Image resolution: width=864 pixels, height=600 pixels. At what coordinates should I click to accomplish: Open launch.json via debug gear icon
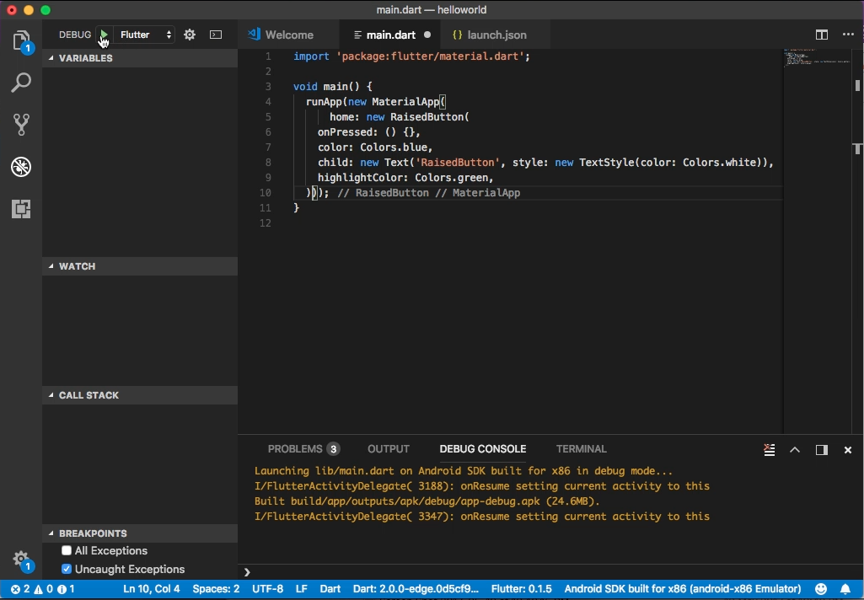[190, 35]
